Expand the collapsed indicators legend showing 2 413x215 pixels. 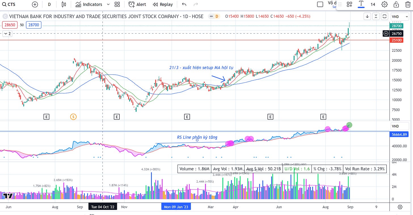(7, 34)
